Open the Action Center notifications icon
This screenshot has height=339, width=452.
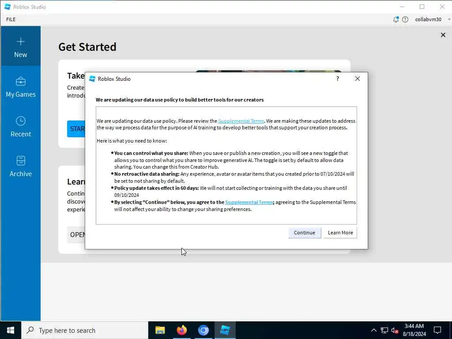pos(437,330)
